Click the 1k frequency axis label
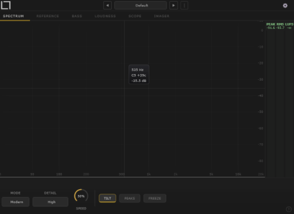This screenshot has height=214, width=294. 149,174
